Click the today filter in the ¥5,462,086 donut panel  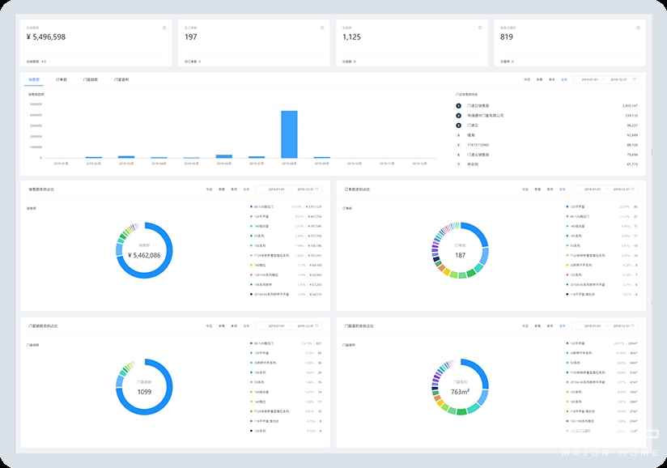pyautogui.click(x=209, y=189)
